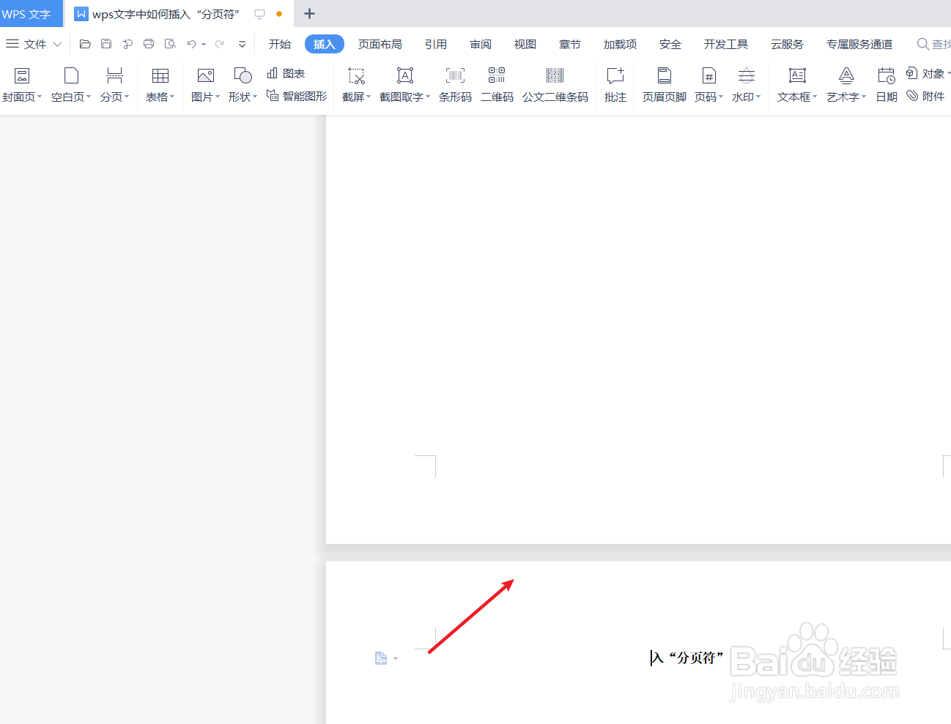Click the plus to open new tab

[309, 14]
